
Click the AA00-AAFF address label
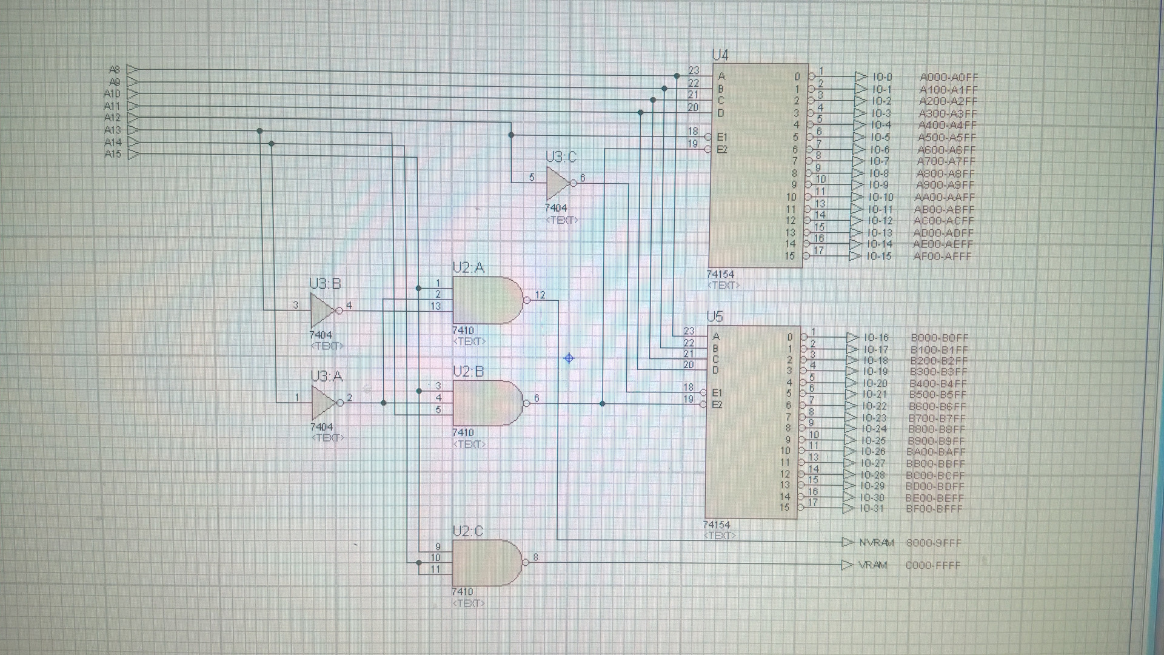coord(945,197)
